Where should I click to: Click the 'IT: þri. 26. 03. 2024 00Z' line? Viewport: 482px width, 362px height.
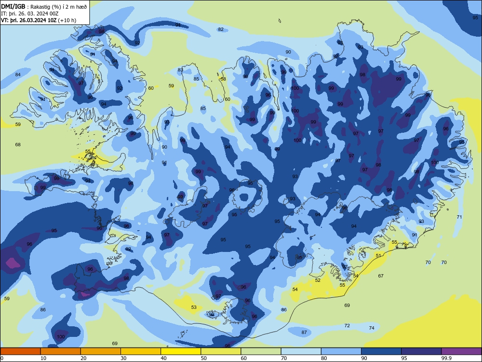29,14
